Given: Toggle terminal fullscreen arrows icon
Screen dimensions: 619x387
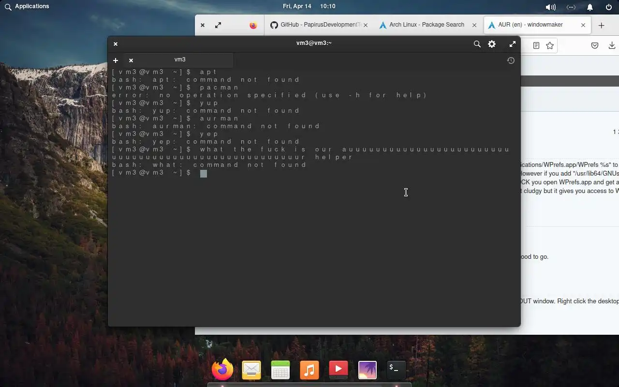Looking at the screenshot, I should 512,44.
